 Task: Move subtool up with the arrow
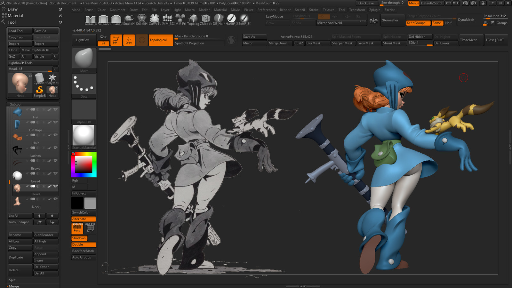click(x=39, y=216)
